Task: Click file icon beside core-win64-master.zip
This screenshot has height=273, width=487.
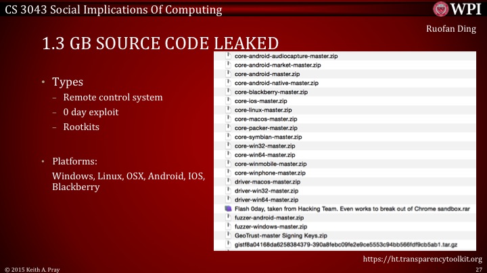Action: point(229,154)
